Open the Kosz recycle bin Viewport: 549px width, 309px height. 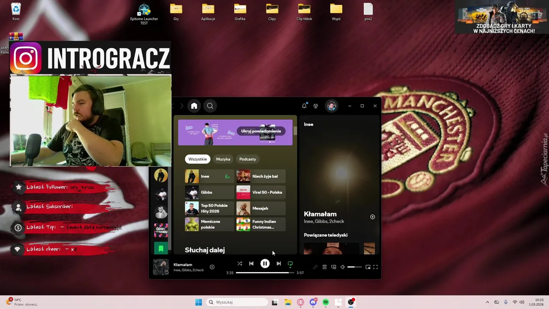coord(16,12)
